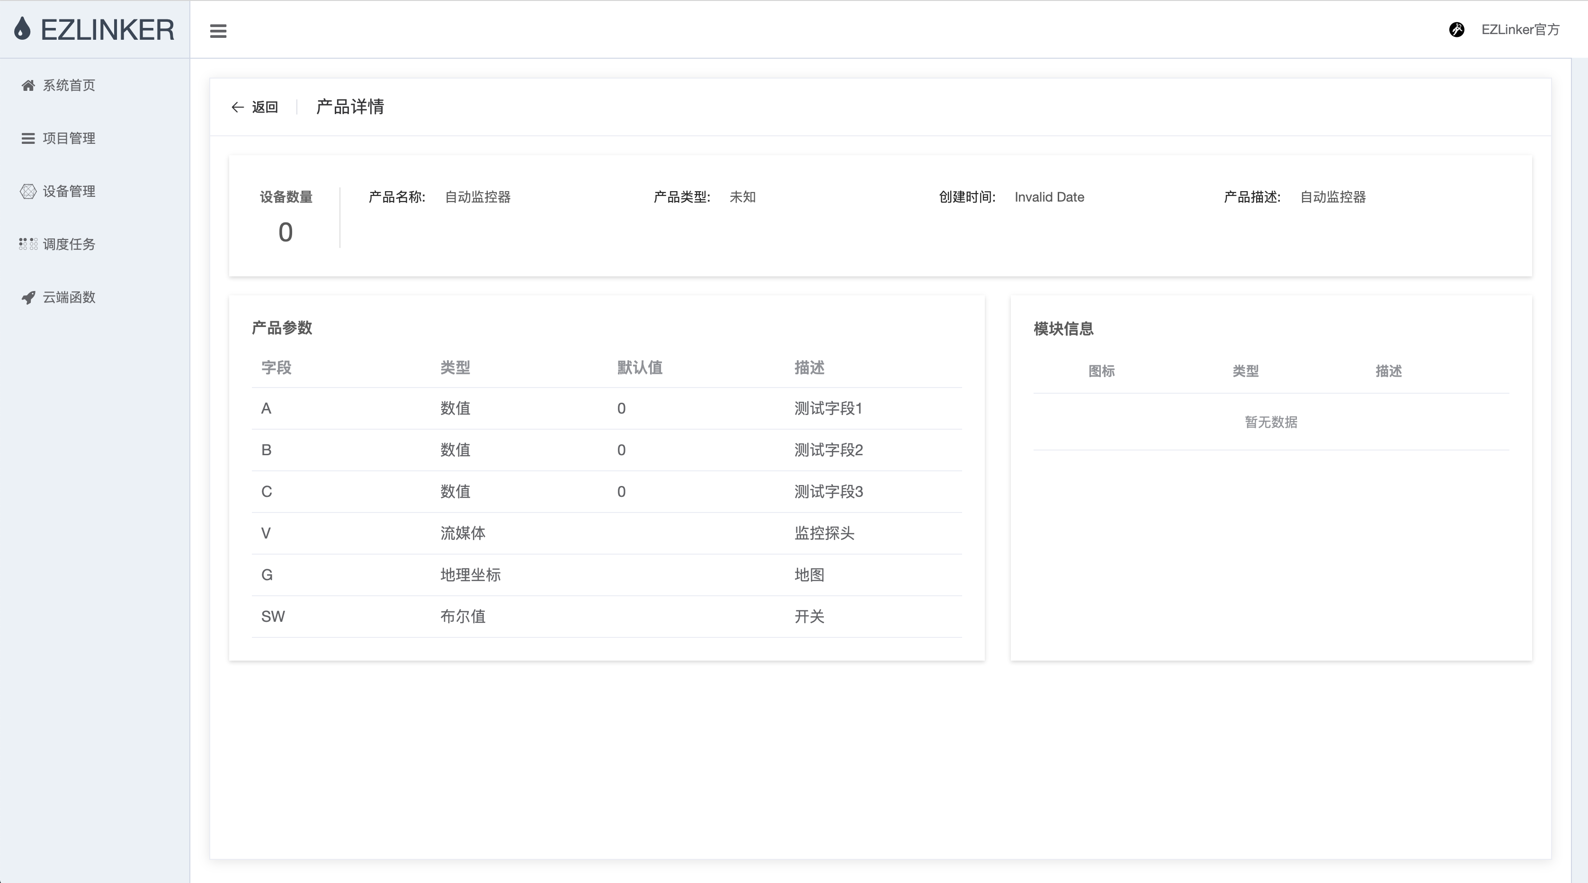Click the 地理坐标 type cell
This screenshot has width=1588, height=883.
pos(470,575)
